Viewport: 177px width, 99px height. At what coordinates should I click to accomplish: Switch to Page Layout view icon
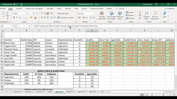point(147,95)
